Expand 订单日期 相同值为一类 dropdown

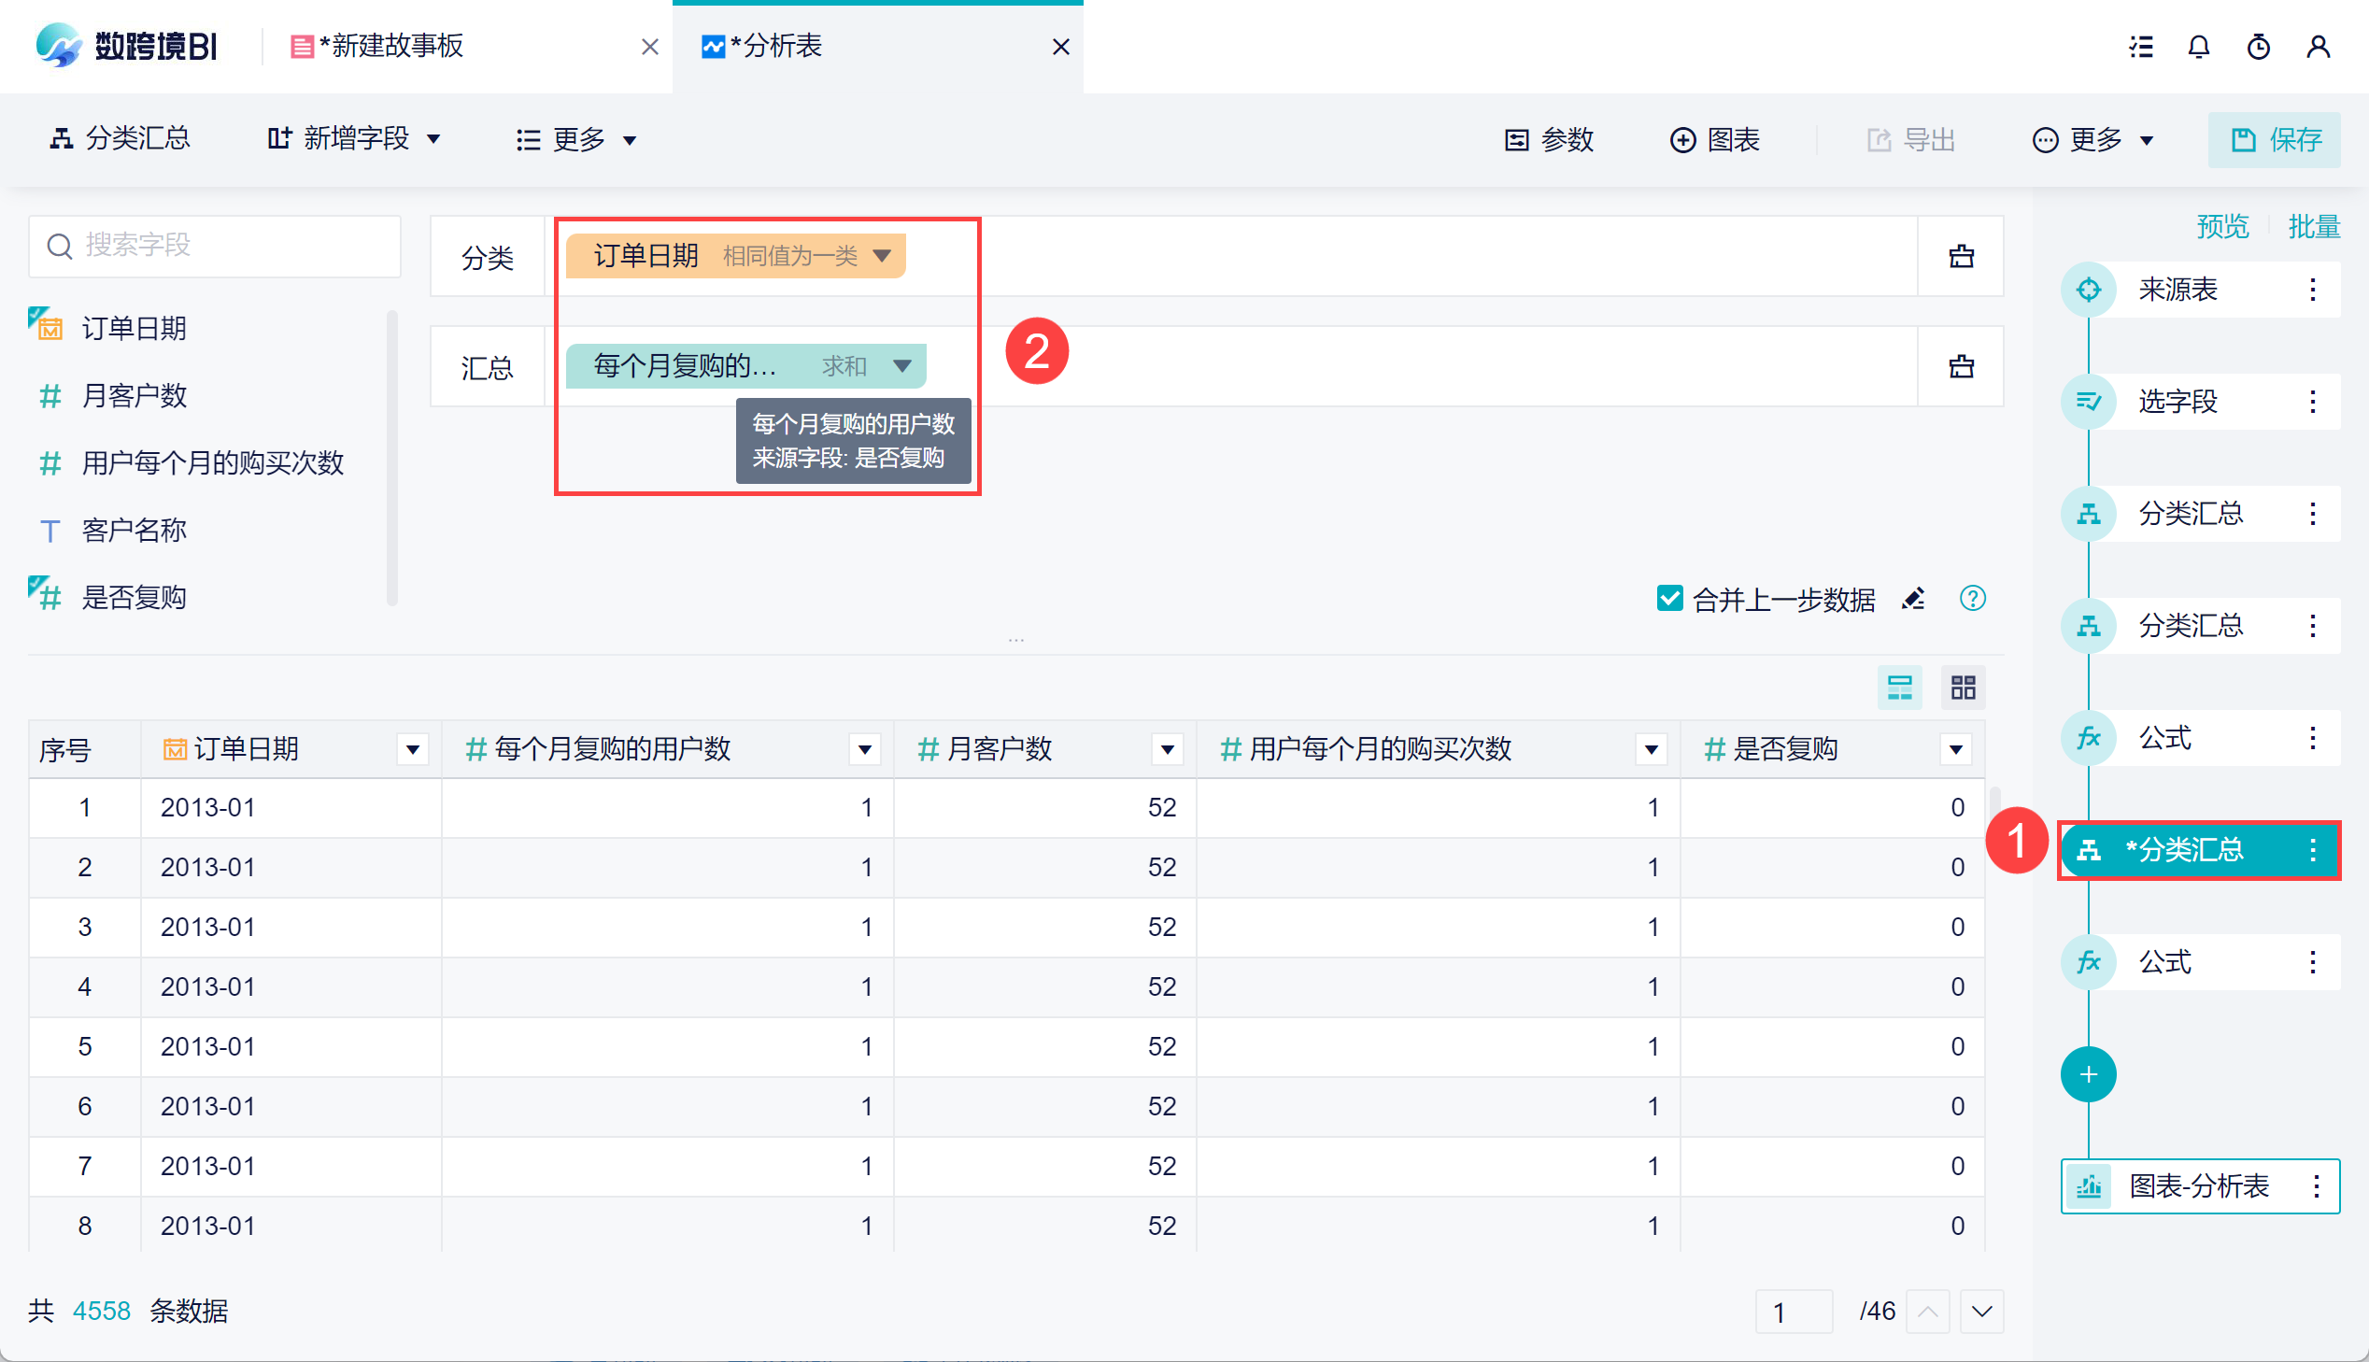(x=881, y=255)
